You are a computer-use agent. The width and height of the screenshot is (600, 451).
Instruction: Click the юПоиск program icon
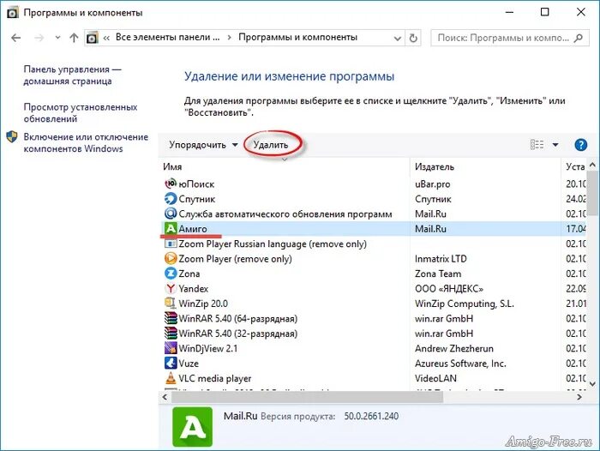point(171,183)
